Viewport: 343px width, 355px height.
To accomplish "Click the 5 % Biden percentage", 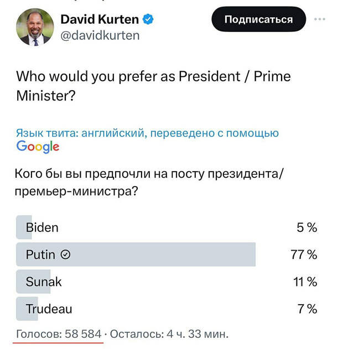I will click(307, 227).
